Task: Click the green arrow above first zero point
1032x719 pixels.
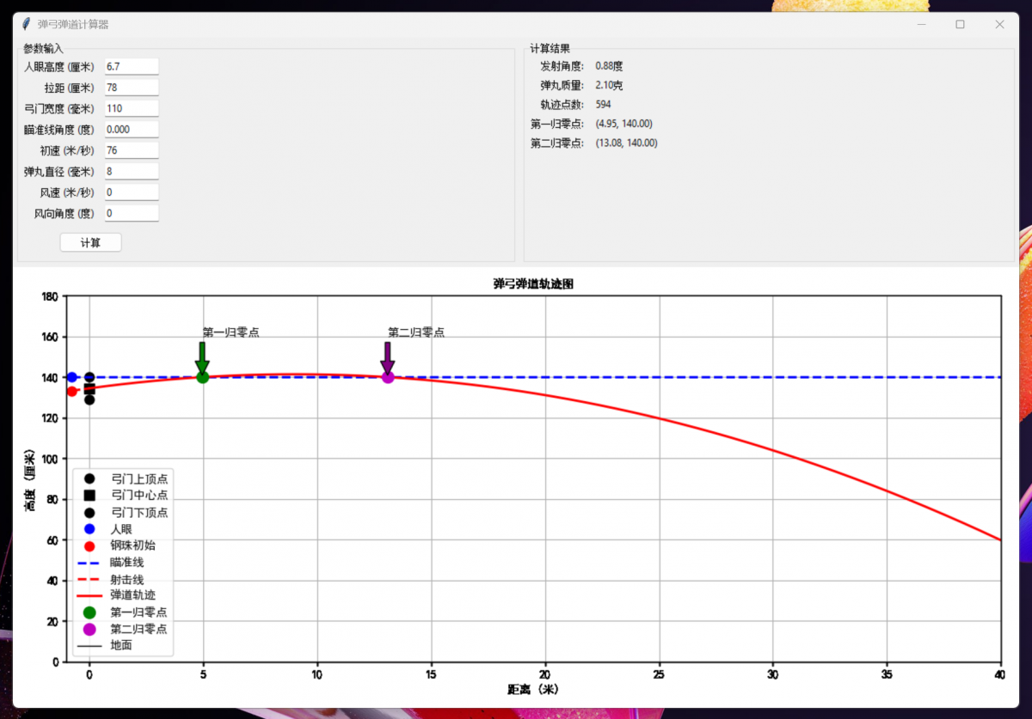Action: point(203,357)
